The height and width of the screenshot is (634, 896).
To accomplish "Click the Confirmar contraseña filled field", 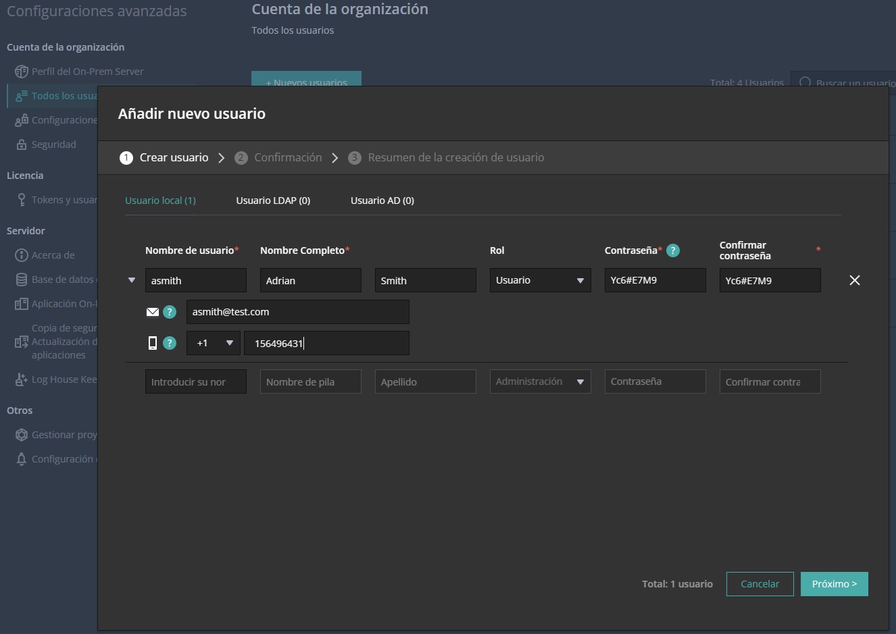I will [x=770, y=280].
